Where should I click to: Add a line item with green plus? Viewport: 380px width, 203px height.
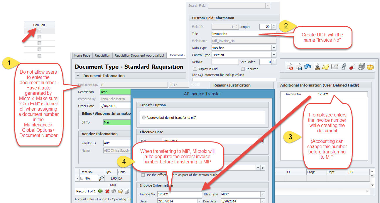point(101,191)
